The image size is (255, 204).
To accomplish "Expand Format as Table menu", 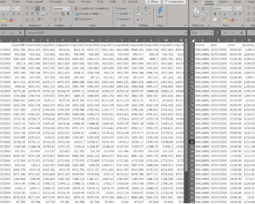I will pos(87,14).
